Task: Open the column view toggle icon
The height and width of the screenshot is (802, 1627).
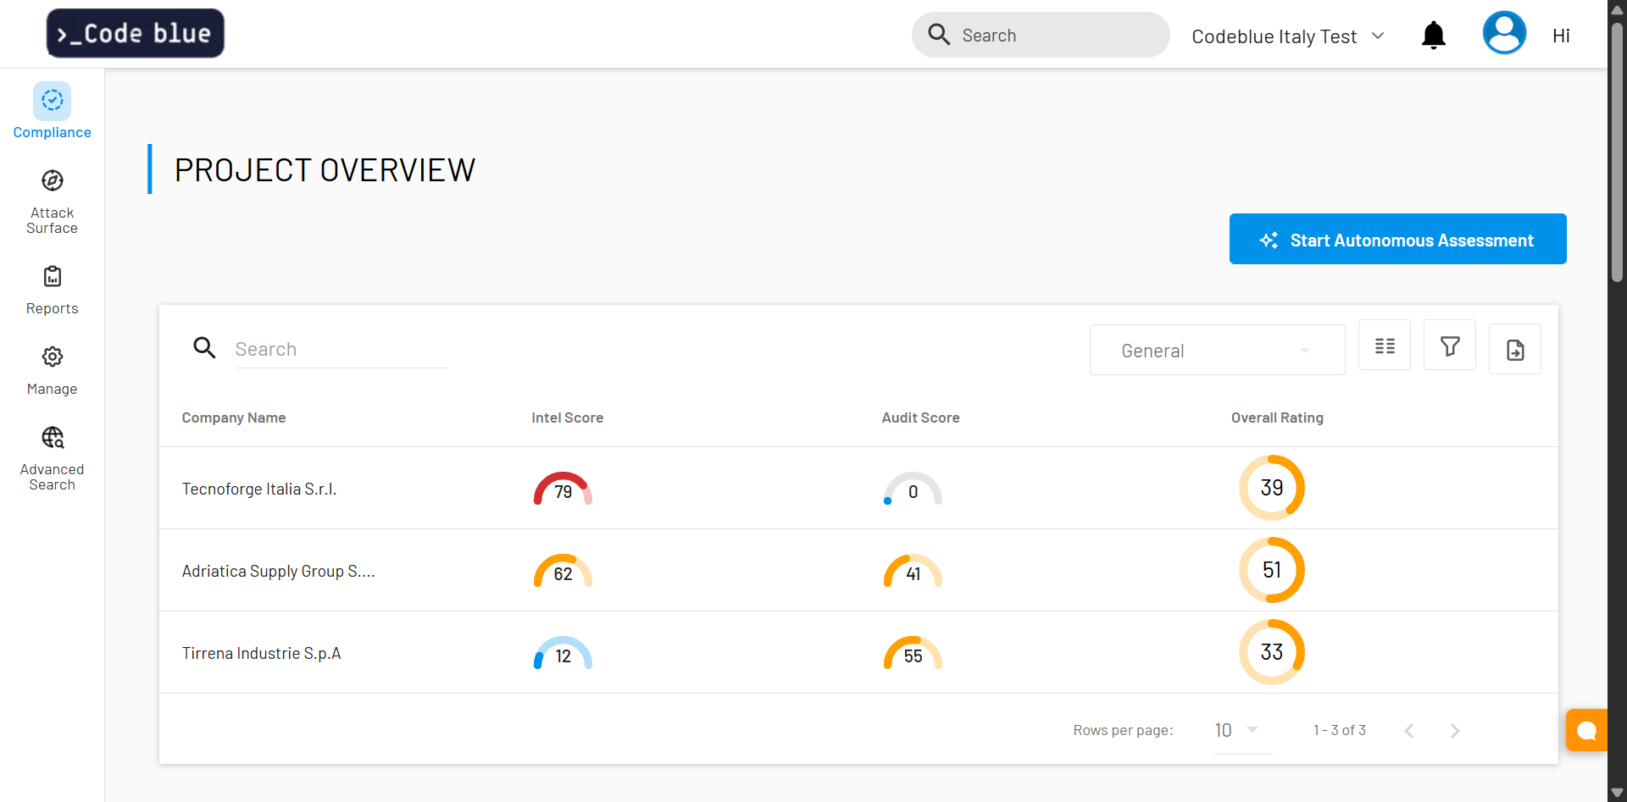Action: point(1384,346)
